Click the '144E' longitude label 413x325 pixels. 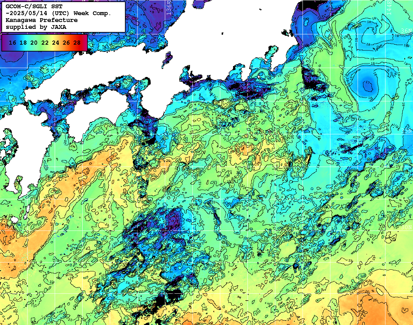click(389, 8)
